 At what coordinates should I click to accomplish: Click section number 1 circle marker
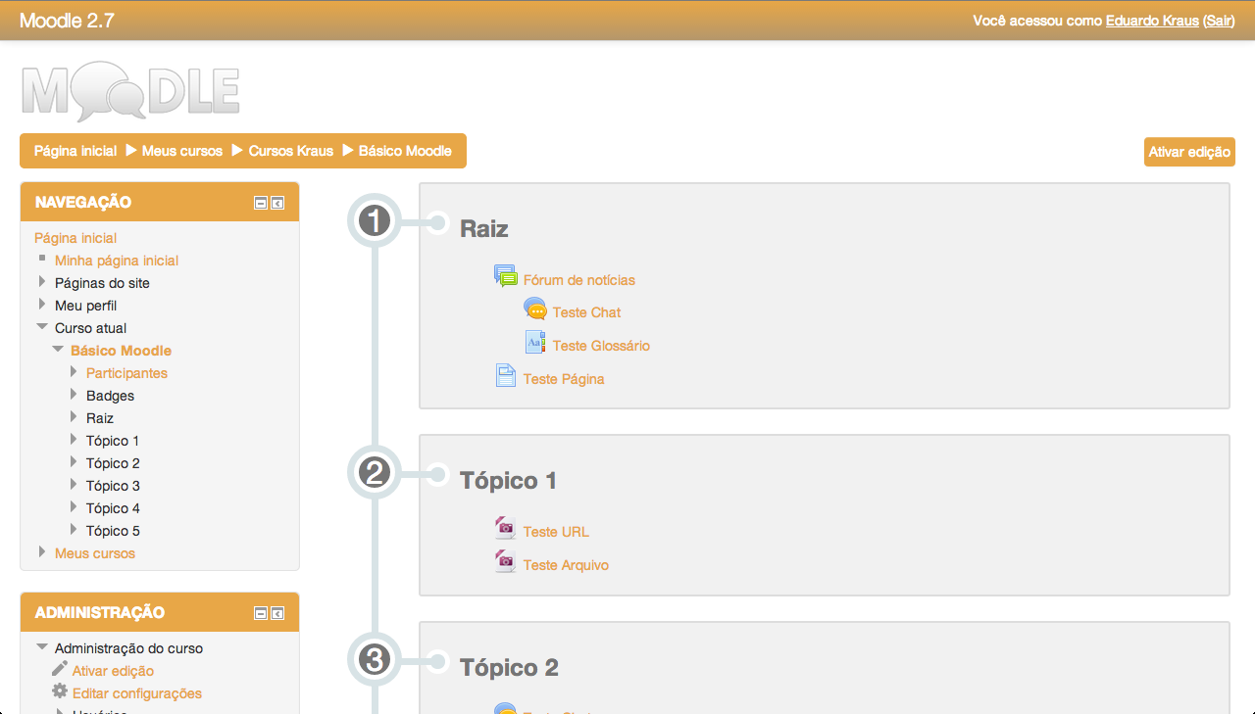point(375,222)
